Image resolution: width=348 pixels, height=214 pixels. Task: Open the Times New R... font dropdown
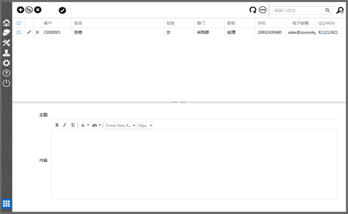(x=120, y=126)
